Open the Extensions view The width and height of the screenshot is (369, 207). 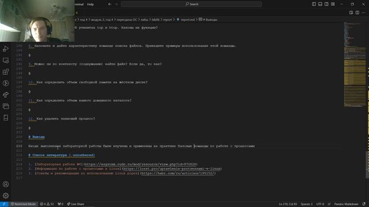[x=6, y=72]
